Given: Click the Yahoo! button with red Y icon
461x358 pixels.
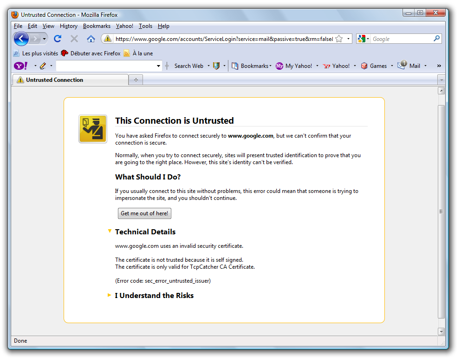Looking at the screenshot, I should click(x=336, y=66).
